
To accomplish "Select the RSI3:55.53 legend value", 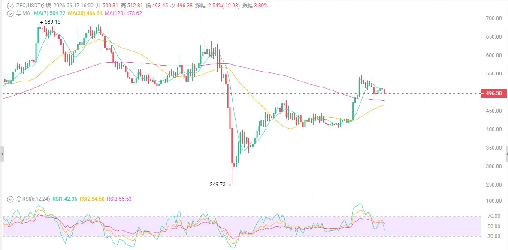I will (119, 199).
